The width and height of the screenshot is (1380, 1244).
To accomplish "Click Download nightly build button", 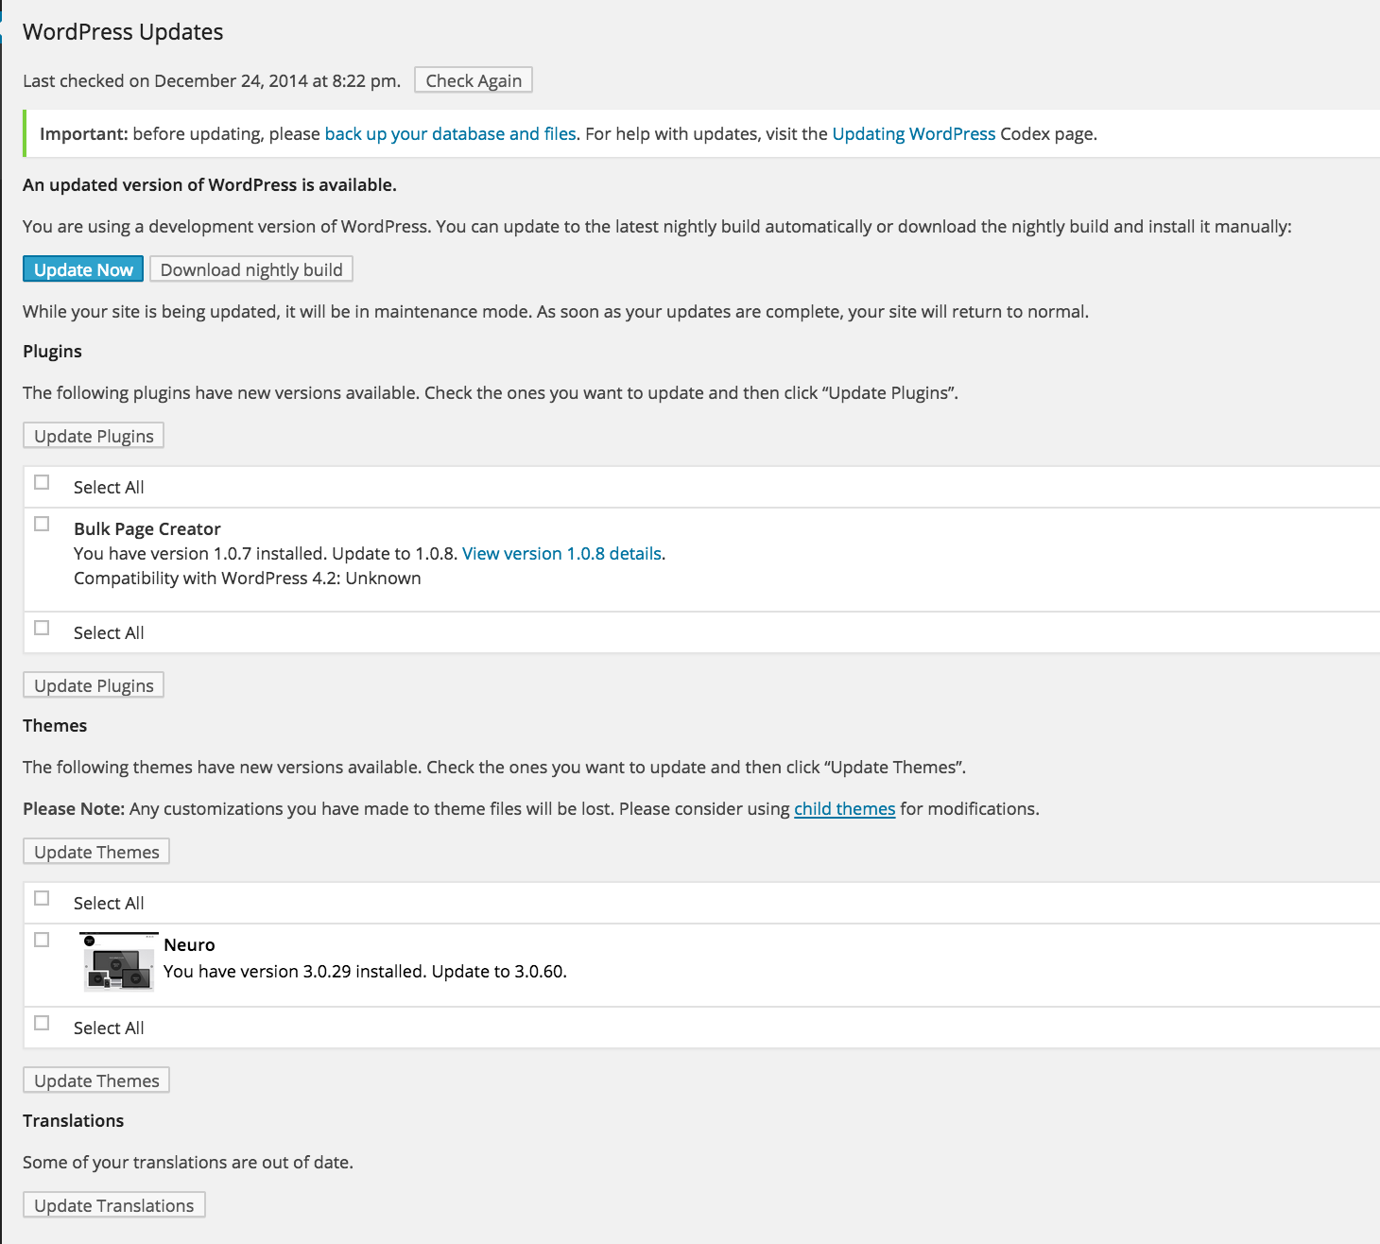I will click(251, 269).
